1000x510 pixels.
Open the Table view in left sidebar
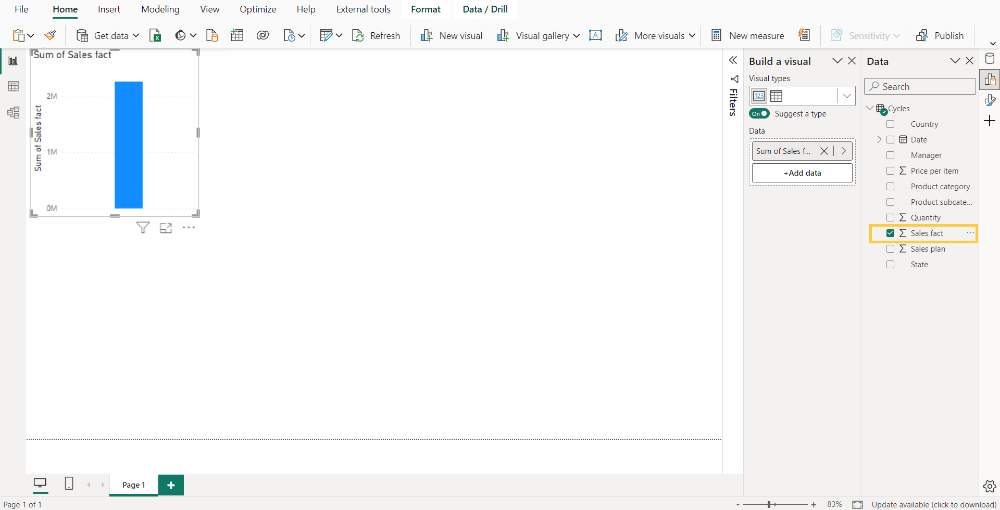[x=14, y=86]
